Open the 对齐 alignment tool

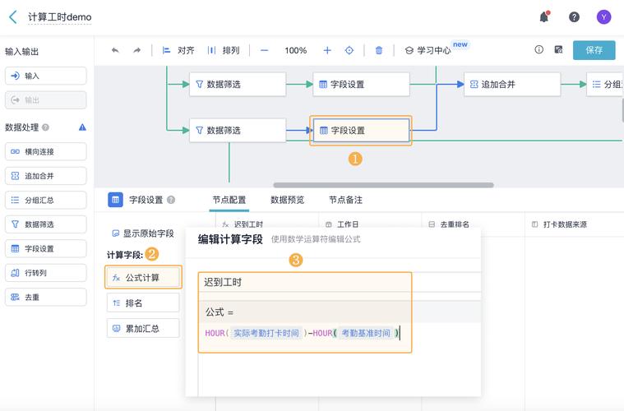(178, 50)
